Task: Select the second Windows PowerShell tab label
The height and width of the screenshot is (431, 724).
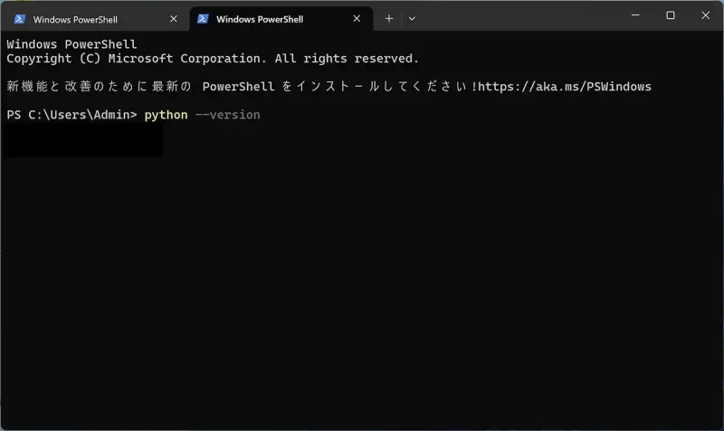Action: click(x=260, y=19)
